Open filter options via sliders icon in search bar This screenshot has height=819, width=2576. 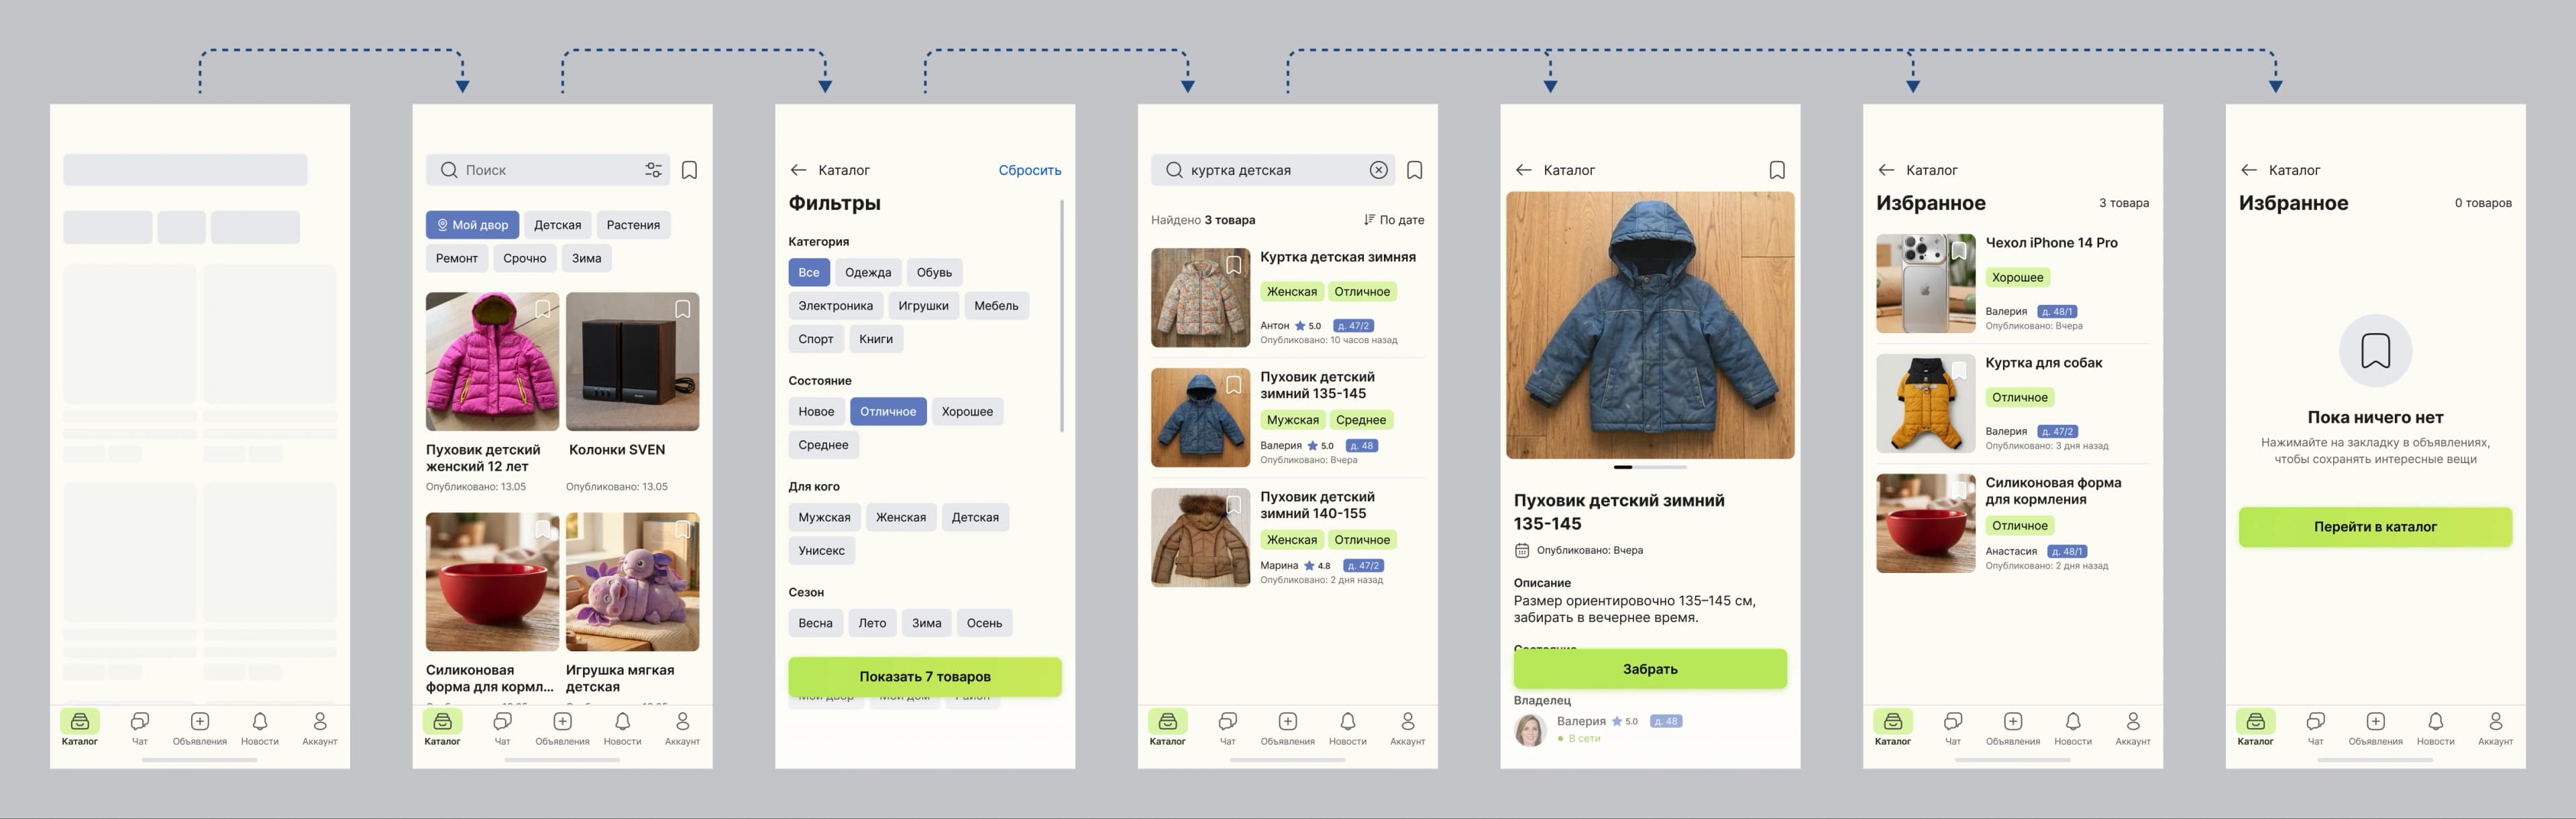click(653, 170)
